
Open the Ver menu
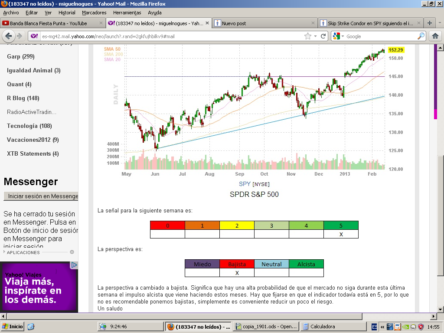pos(48,13)
